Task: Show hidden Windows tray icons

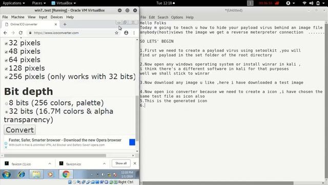Action: tap(92, 175)
